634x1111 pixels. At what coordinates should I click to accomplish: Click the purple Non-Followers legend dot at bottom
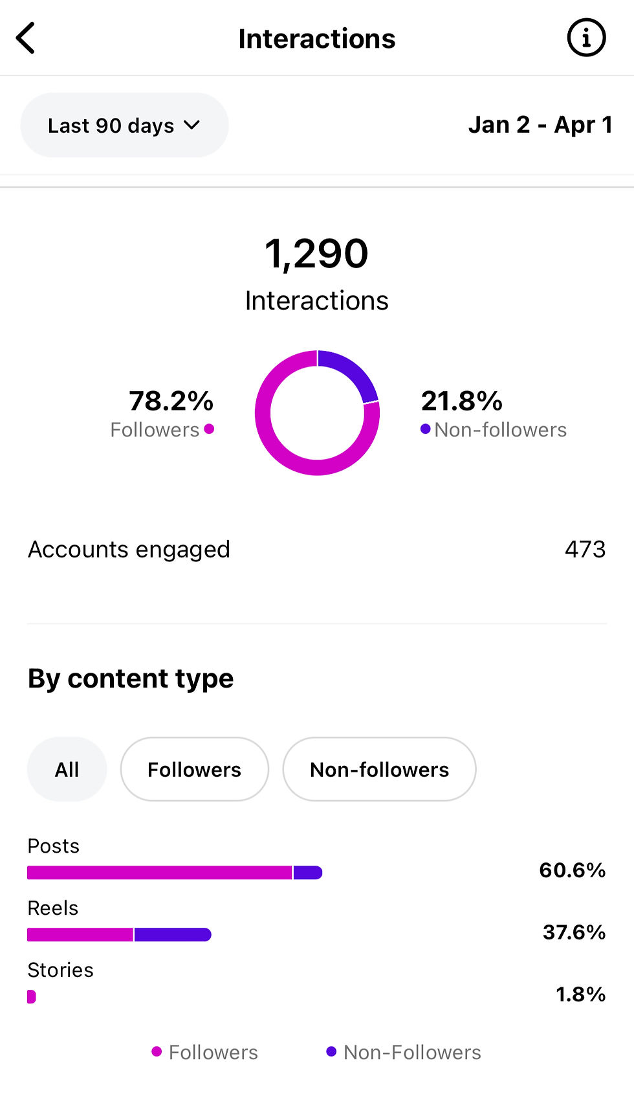click(331, 1051)
